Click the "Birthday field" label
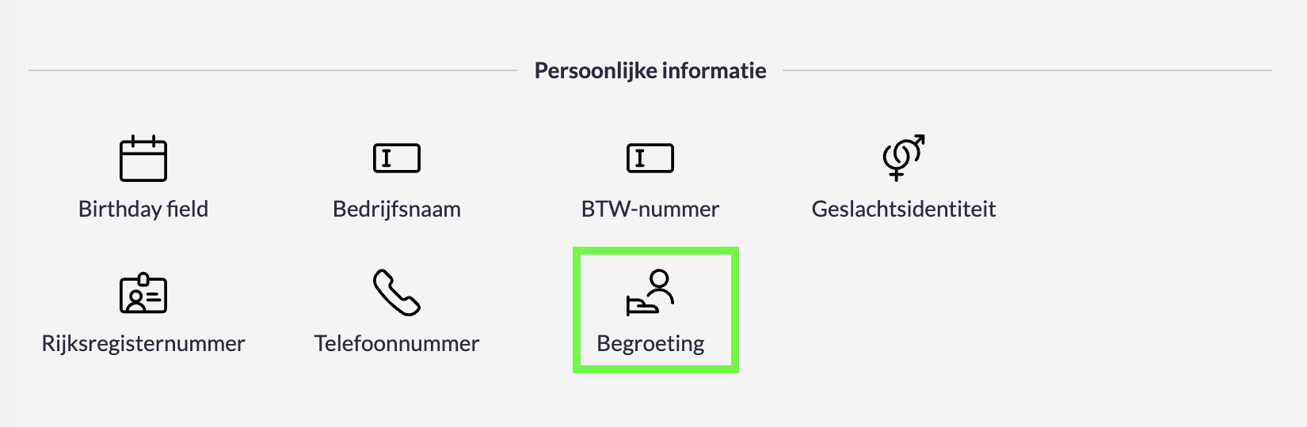Image resolution: width=1307 pixels, height=427 pixels. pos(143,209)
